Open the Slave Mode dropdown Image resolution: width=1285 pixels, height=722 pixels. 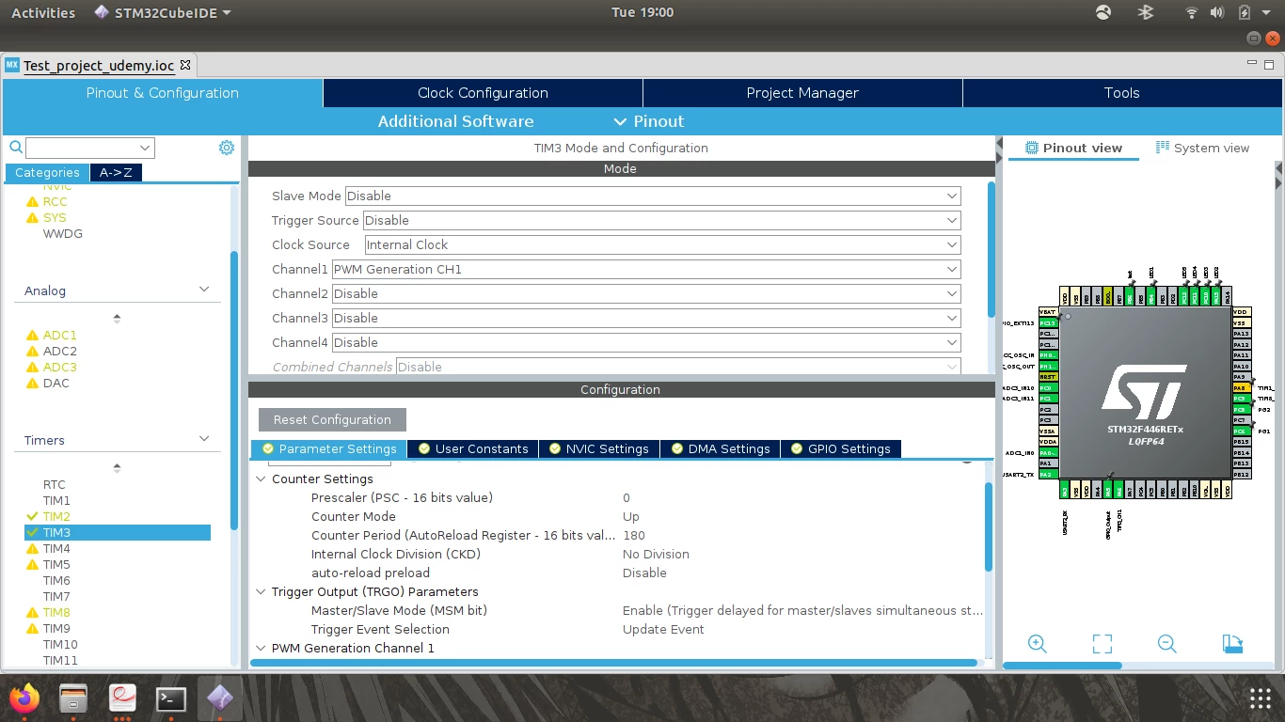[653, 196]
